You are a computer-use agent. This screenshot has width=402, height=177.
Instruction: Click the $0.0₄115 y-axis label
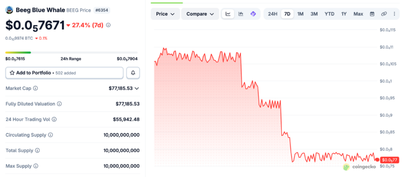click(388, 31)
